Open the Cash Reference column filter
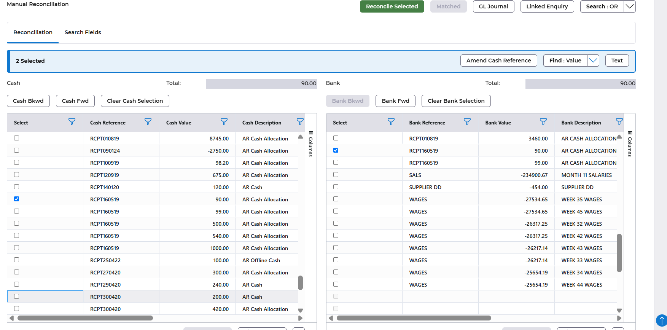This screenshot has height=330, width=667. click(x=148, y=122)
